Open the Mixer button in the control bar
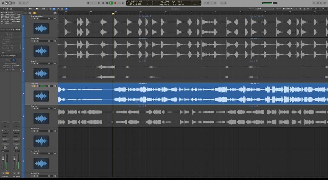The height and width of the screenshot is (180, 328). (x=23, y=3)
